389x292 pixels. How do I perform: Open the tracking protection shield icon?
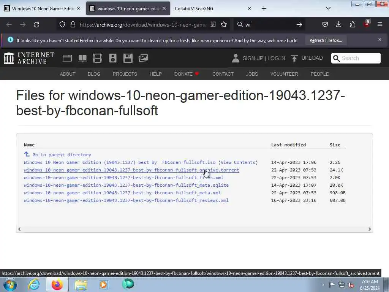[x=62, y=25]
